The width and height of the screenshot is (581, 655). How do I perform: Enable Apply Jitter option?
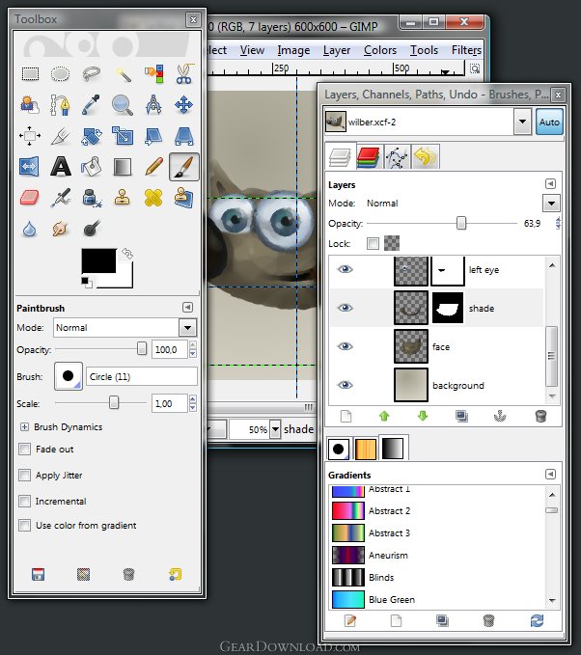(25, 476)
